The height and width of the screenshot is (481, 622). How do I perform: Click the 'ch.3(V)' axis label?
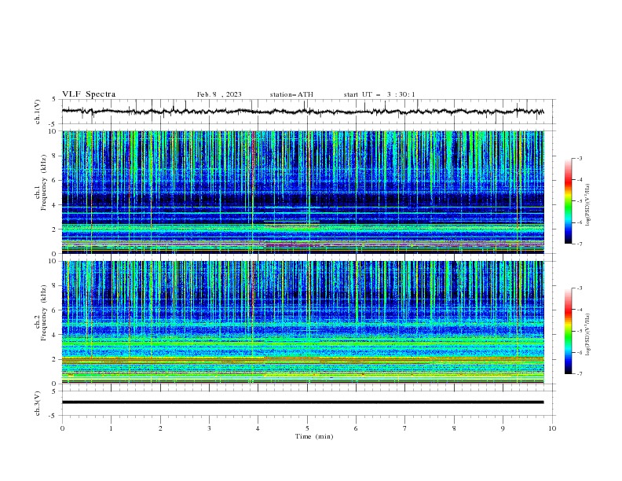[x=38, y=403]
